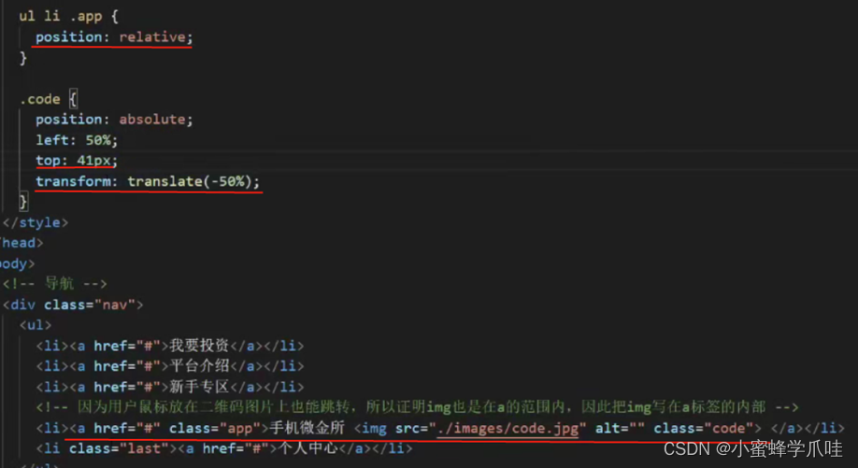
Task: Click the list item '个人中心' line
Action: pos(223,449)
